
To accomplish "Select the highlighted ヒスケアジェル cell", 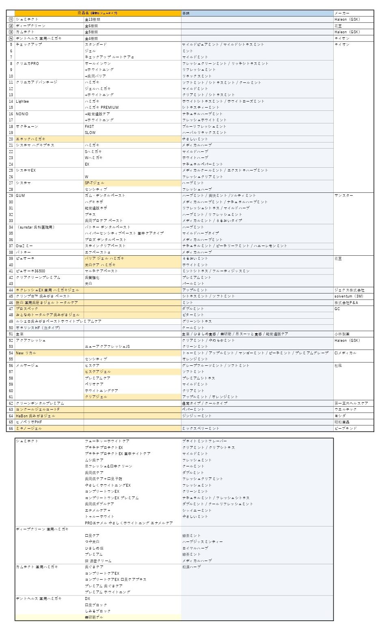I will (132, 372).
